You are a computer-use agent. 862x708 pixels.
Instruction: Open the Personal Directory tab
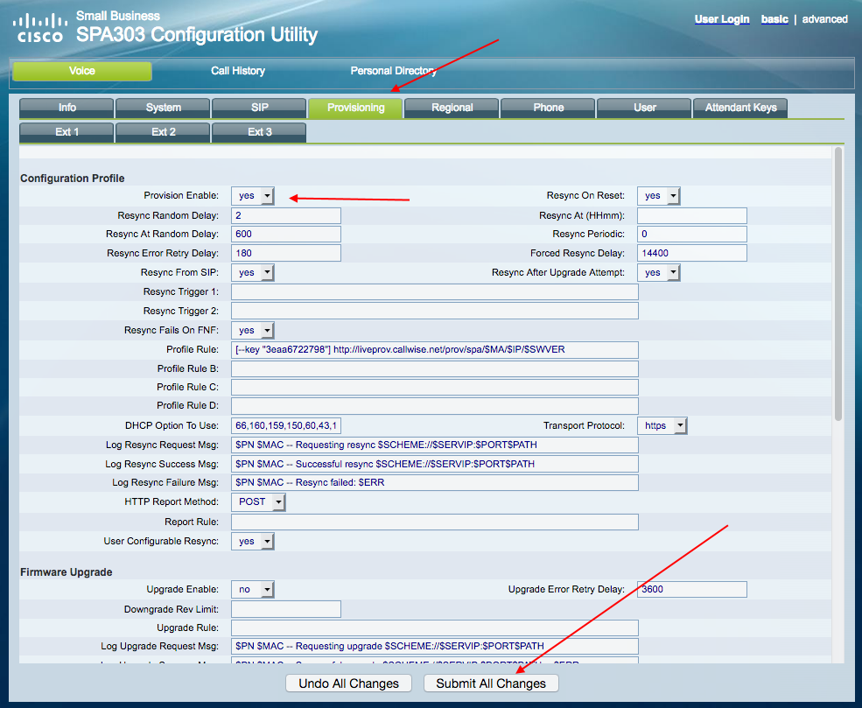point(393,71)
